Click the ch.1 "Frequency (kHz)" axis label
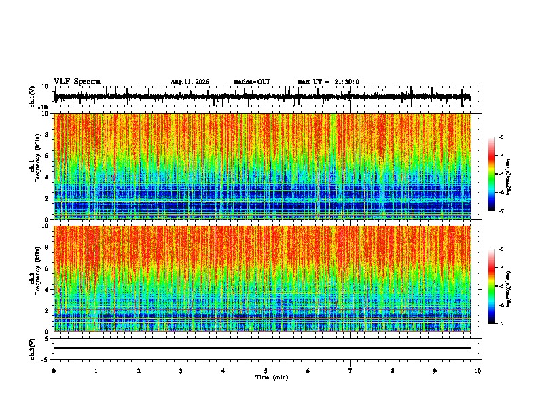Screen dimensions: 538x416 click(x=37, y=158)
